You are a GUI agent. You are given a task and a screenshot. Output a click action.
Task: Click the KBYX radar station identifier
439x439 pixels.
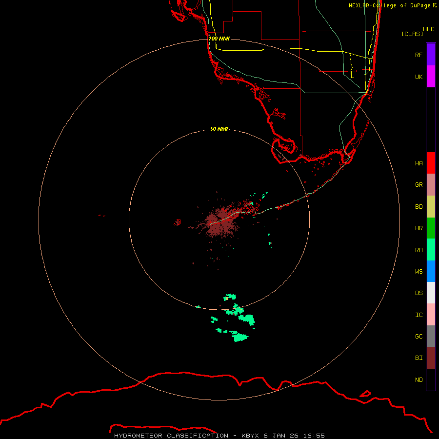pos(250,436)
